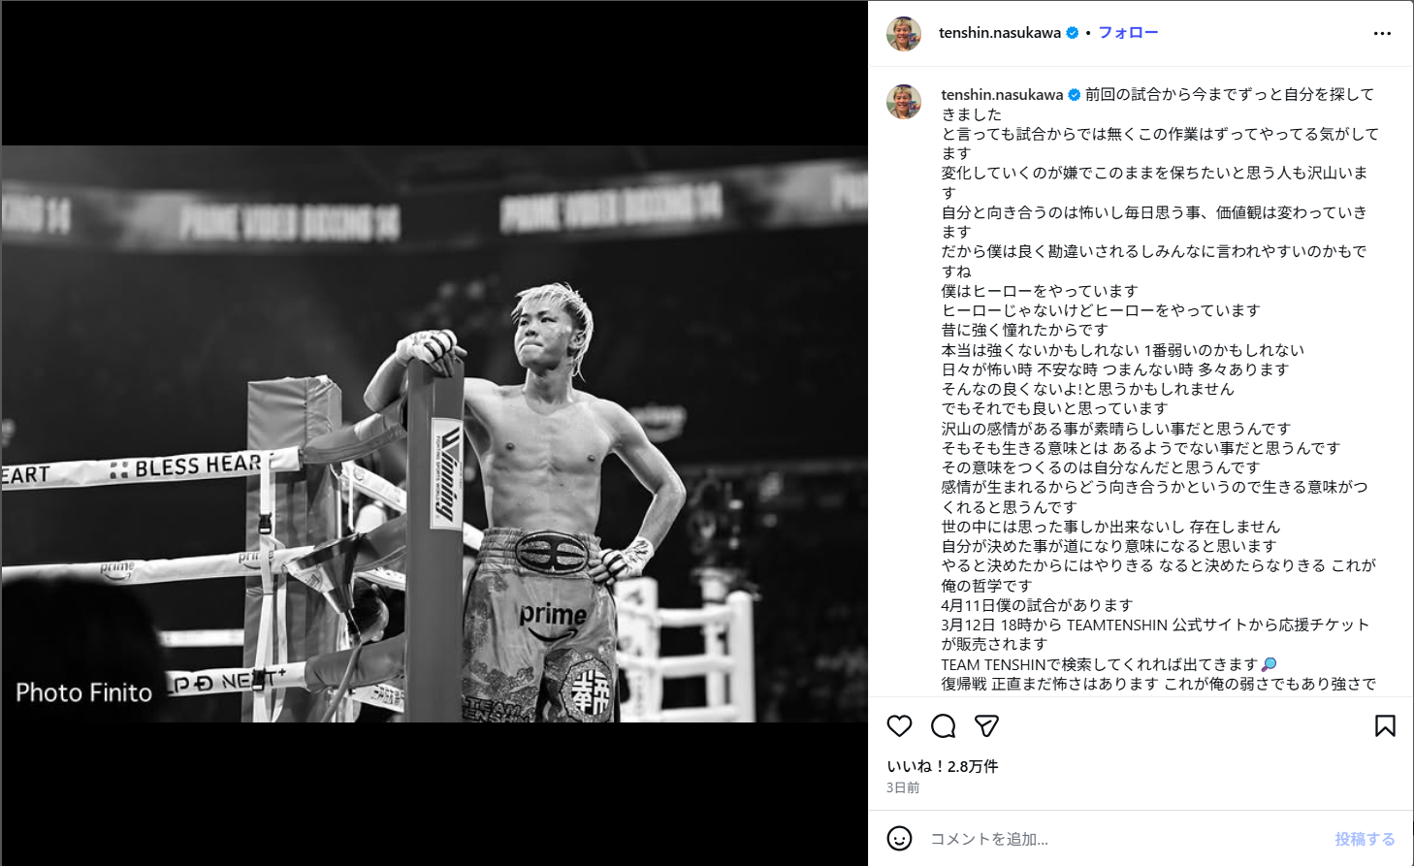Open tenshin.nasukawa username in the caption

1002,95
